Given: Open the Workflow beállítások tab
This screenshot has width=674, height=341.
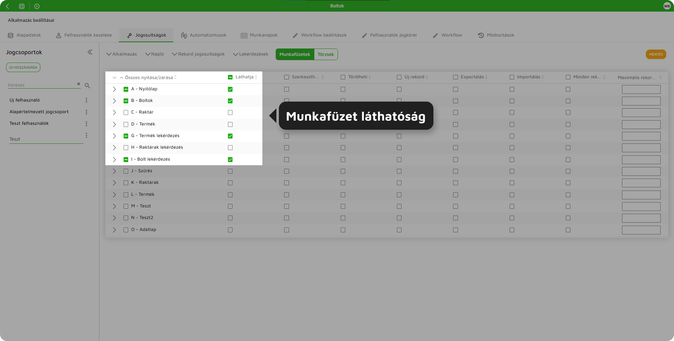Looking at the screenshot, I should [320, 35].
